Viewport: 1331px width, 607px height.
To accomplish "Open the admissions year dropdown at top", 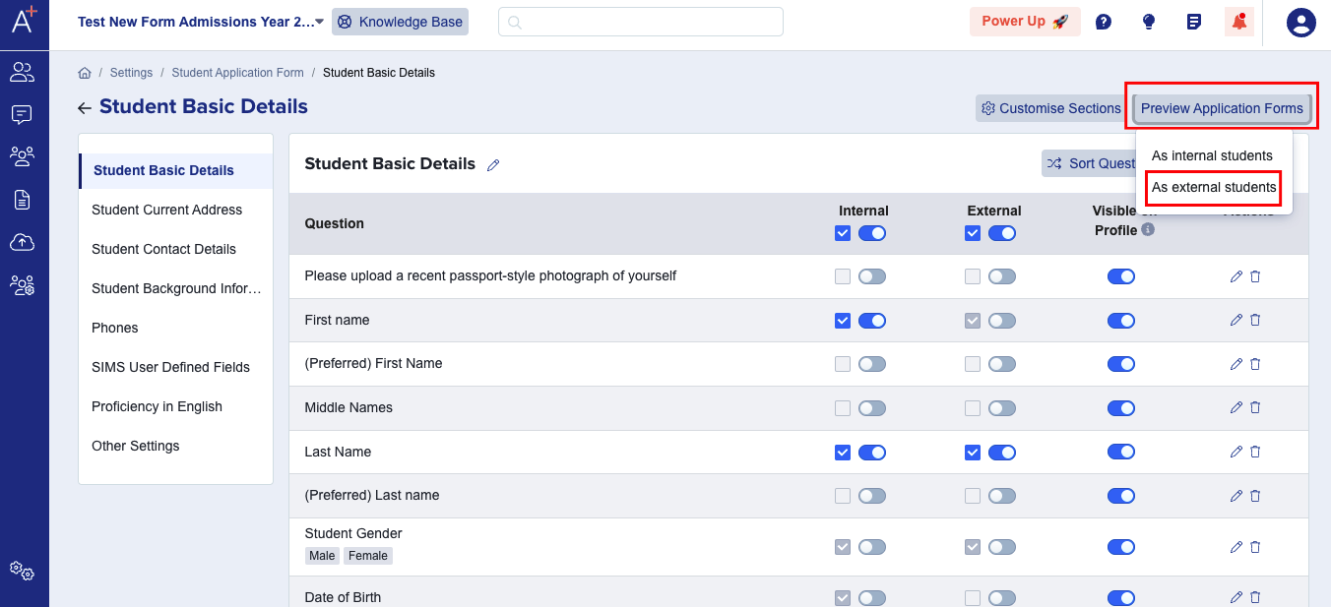I will coord(202,22).
